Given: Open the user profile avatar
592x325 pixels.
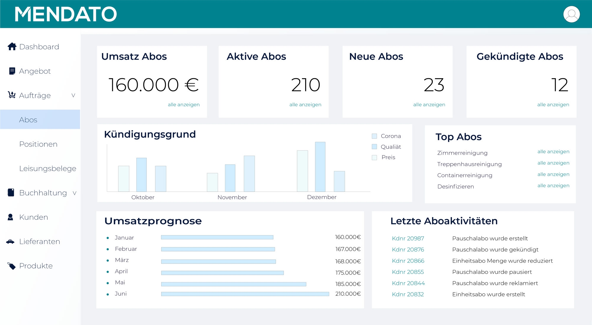Looking at the screenshot, I should pyautogui.click(x=571, y=14).
